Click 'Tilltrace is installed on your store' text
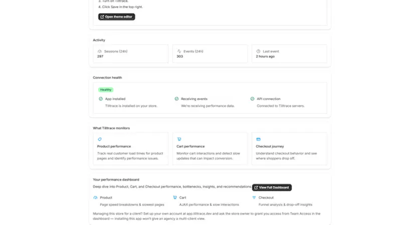This screenshot has width=401, height=225. click(131, 106)
